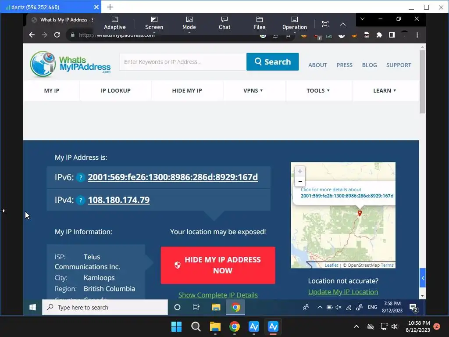Screen dimensions: 449x337
Task: Open Chrome extensions puzzle icon
Action: click(379, 35)
